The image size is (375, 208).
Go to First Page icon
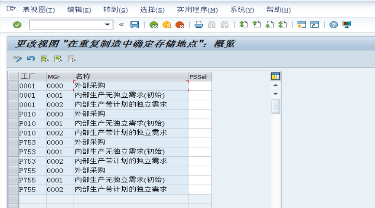[x=244, y=24]
